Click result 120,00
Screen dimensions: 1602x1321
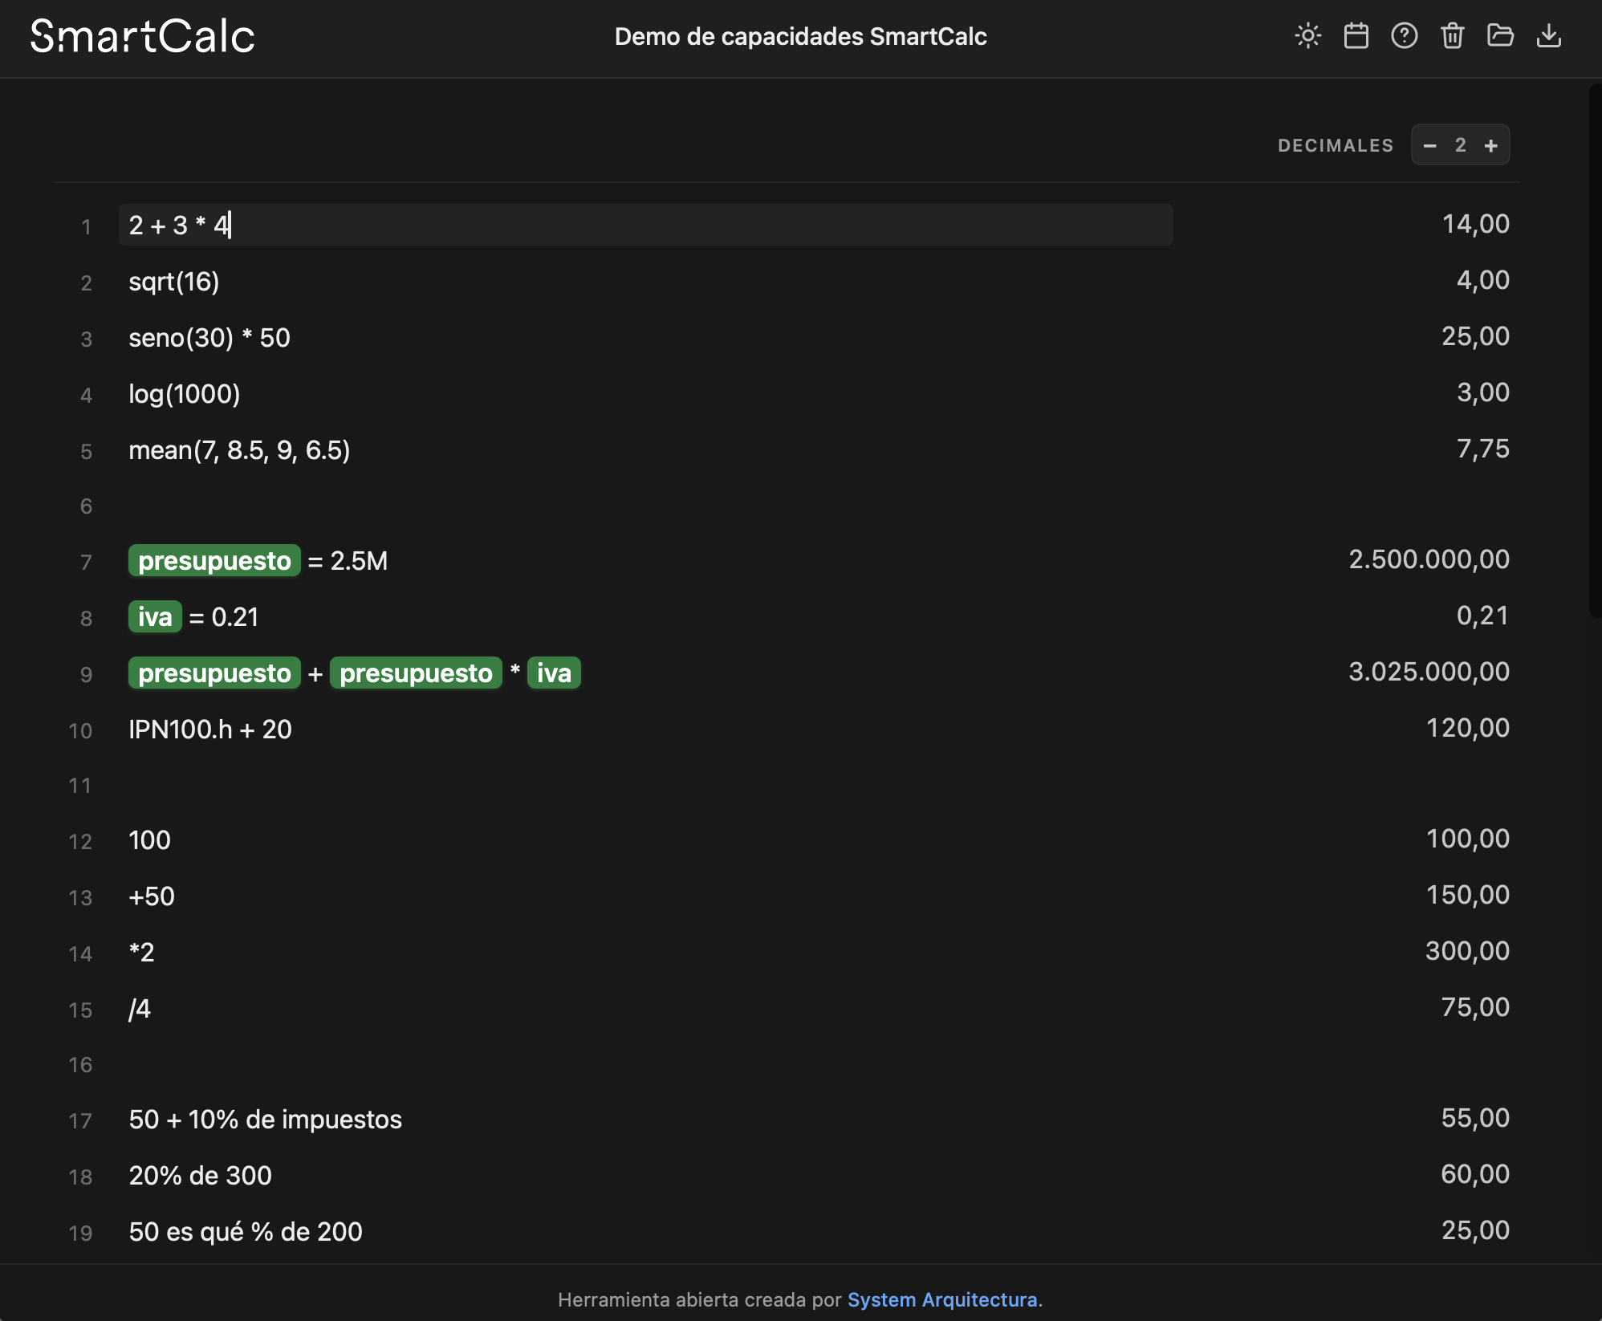(x=1467, y=728)
